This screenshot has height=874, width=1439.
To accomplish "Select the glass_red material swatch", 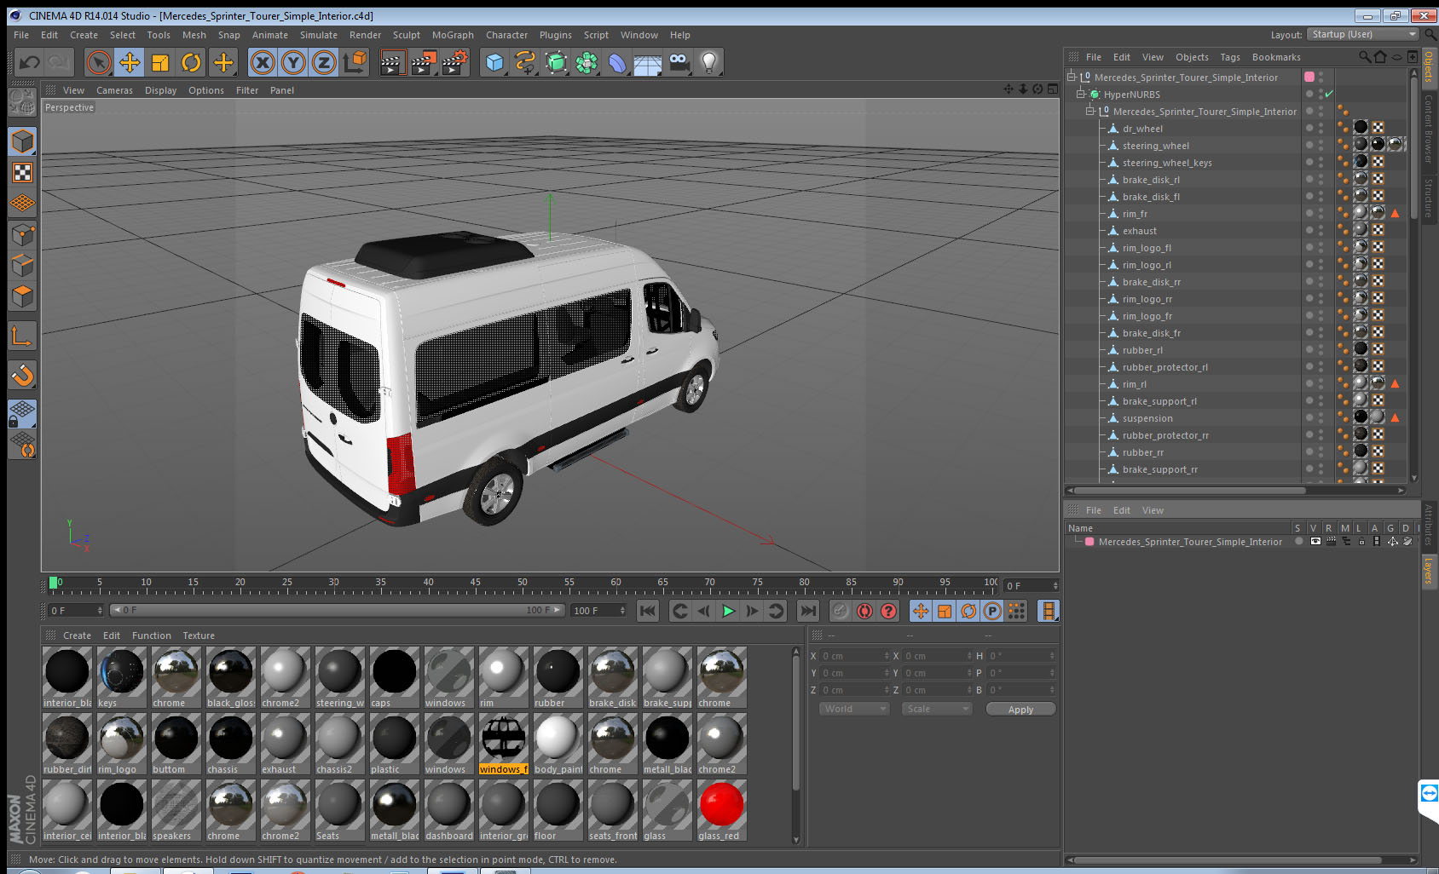I will click(721, 810).
